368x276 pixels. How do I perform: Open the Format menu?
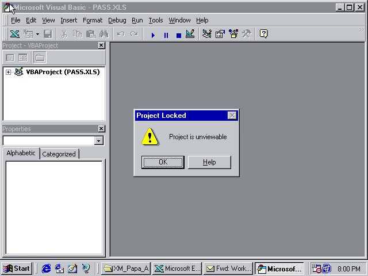[x=93, y=21]
